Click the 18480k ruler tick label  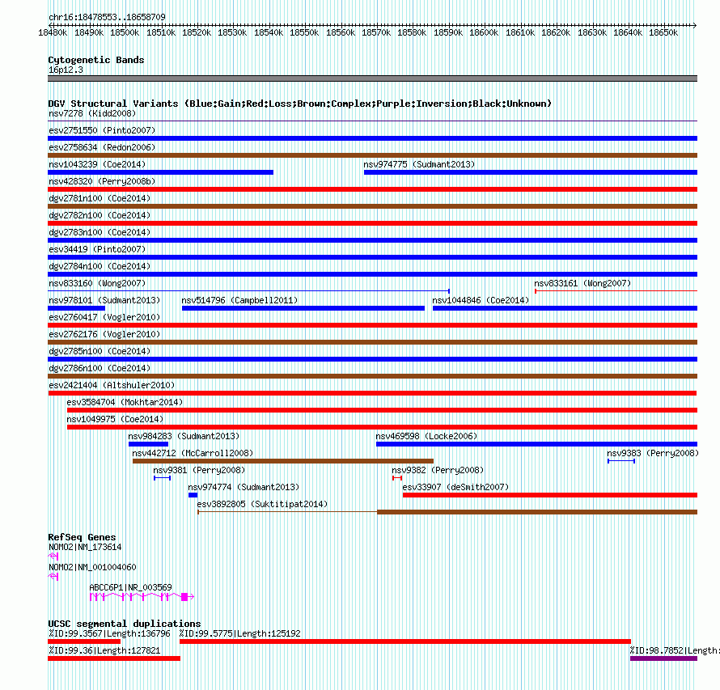[53, 32]
